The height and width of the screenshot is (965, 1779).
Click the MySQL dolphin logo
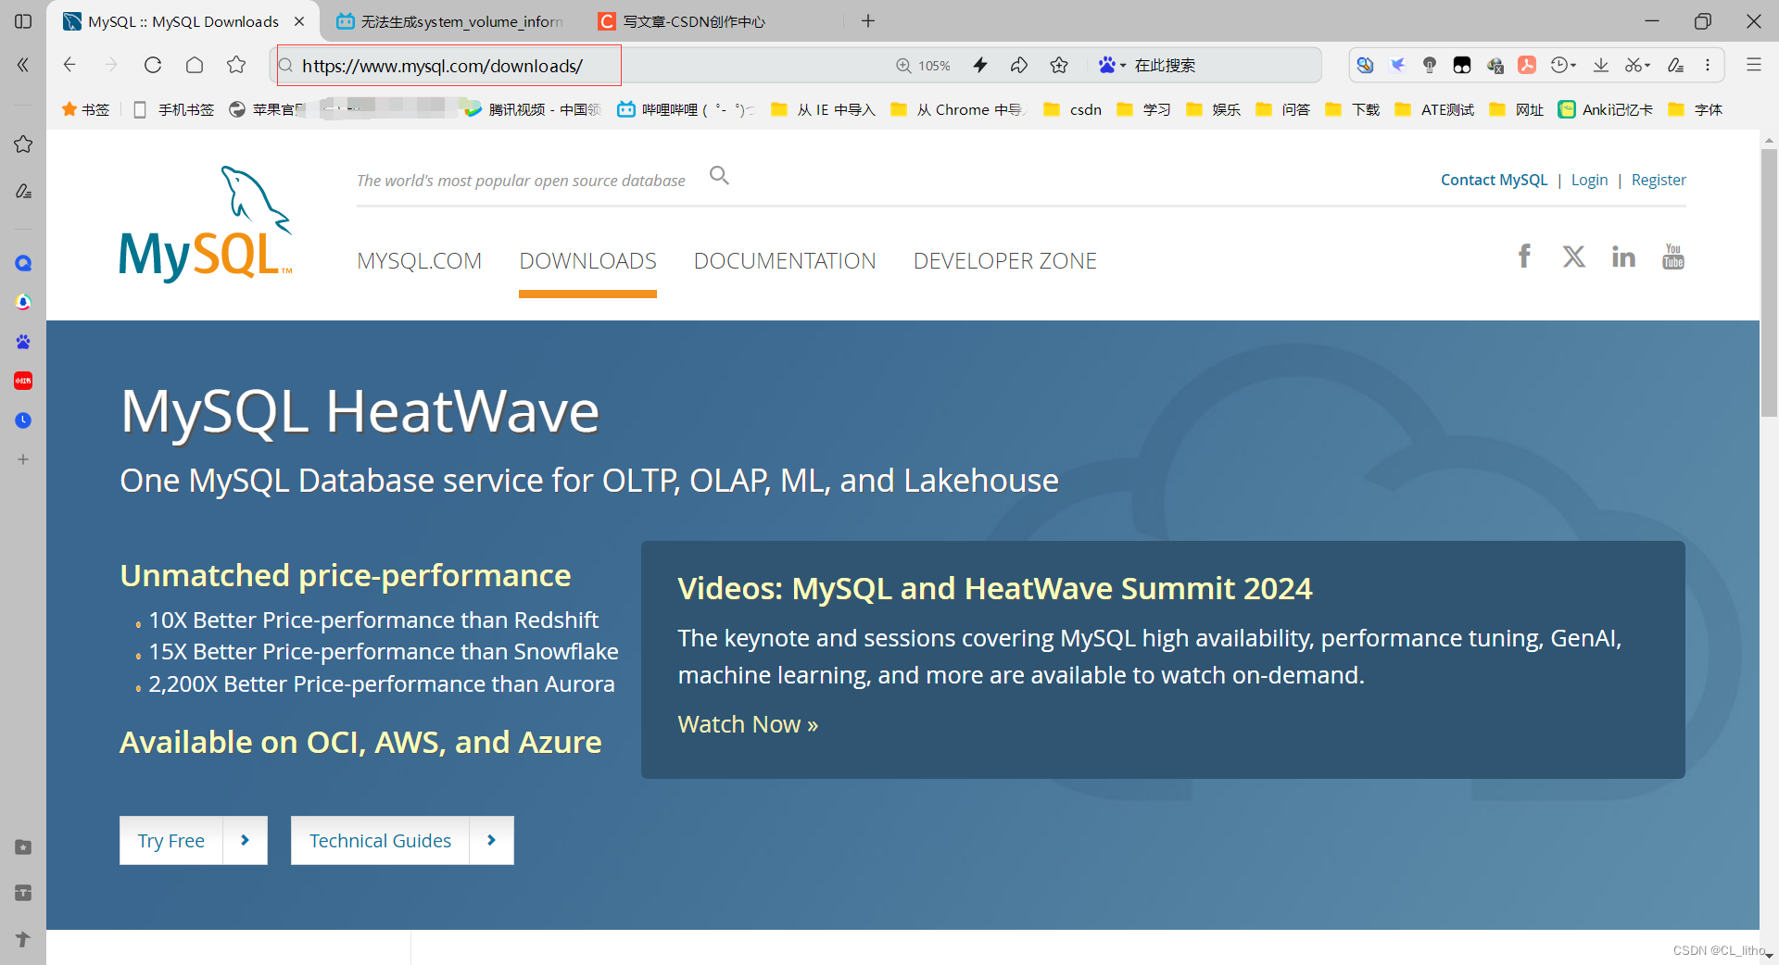(206, 225)
